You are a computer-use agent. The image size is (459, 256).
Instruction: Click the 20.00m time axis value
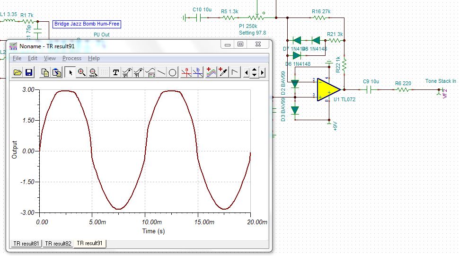[257, 222]
